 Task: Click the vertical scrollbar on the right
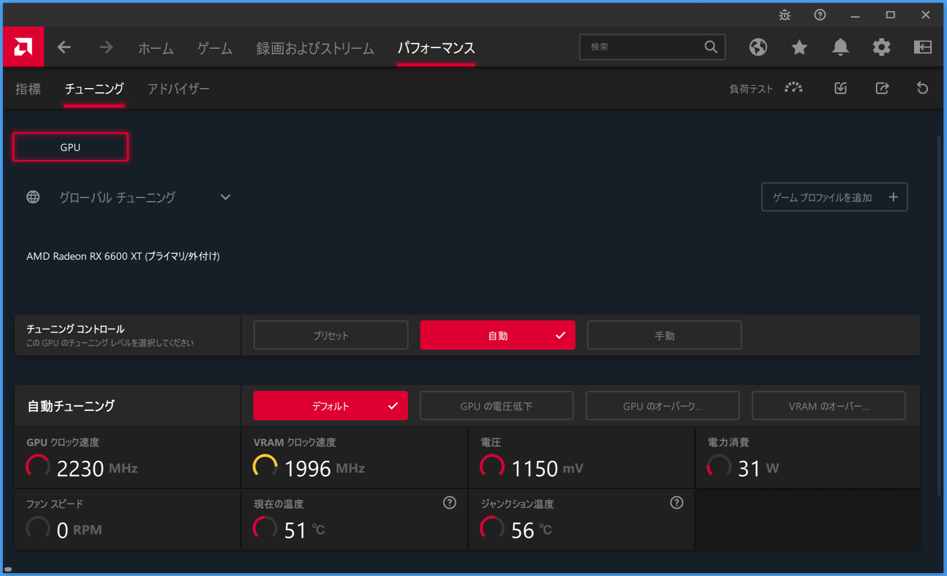click(x=939, y=314)
